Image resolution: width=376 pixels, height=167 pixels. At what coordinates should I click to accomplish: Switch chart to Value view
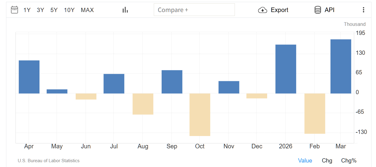click(x=305, y=160)
